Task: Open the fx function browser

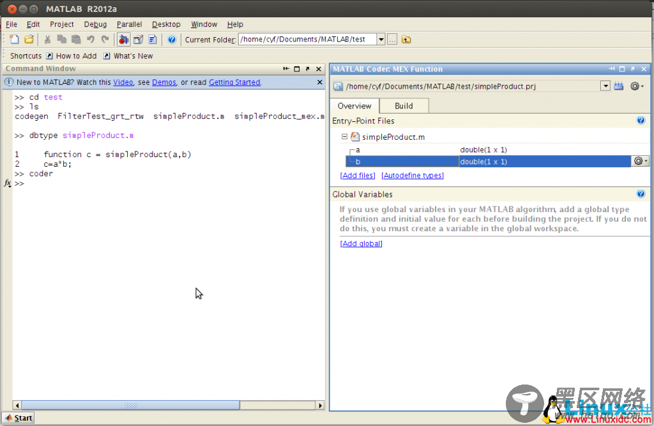Action: (x=8, y=183)
